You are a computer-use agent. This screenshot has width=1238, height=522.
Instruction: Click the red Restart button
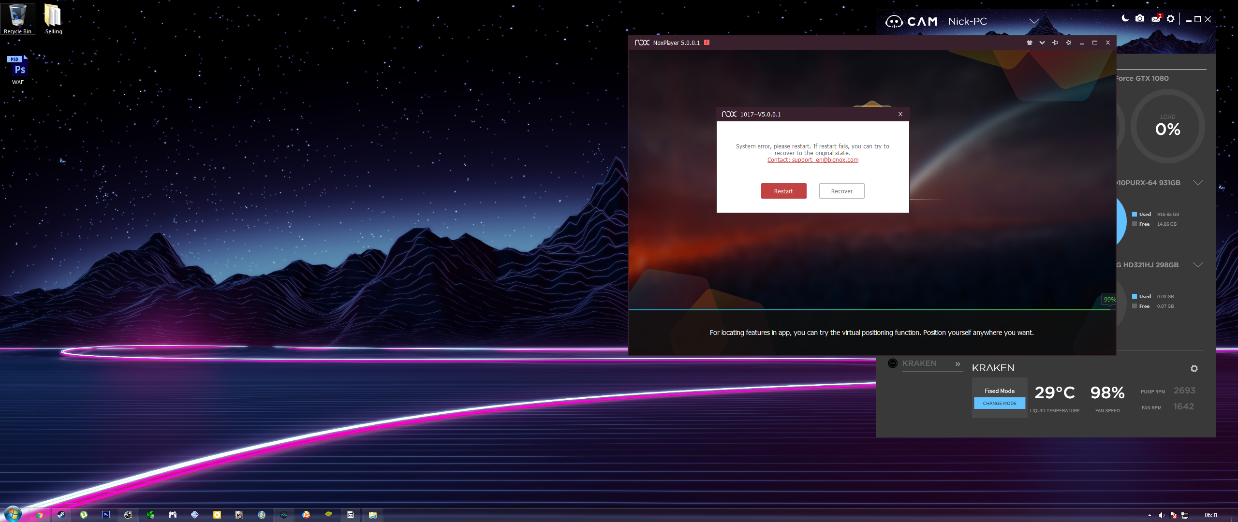tap(783, 191)
